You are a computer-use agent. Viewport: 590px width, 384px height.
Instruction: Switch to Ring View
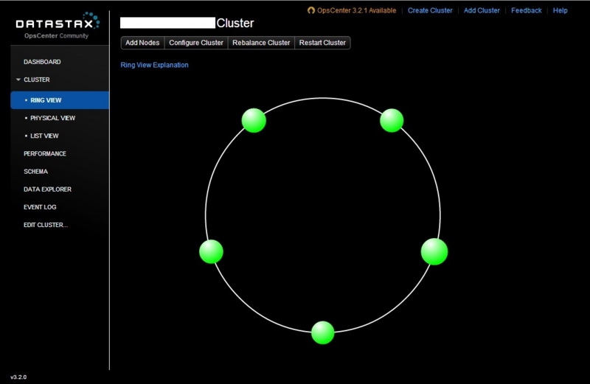point(60,100)
